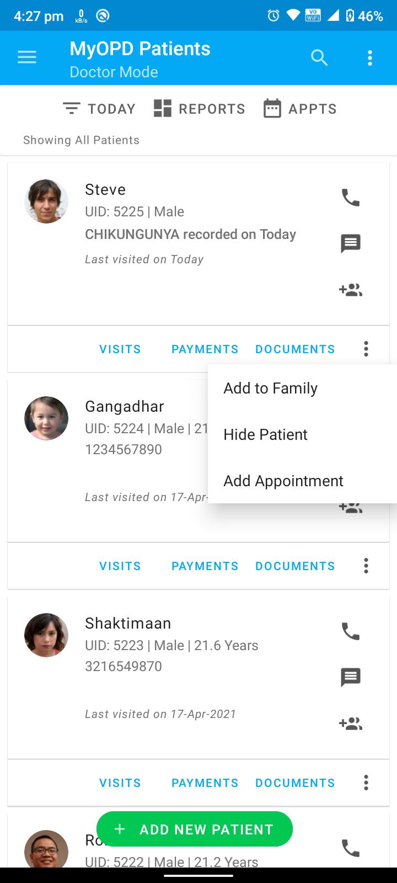Open the hamburger navigation menu
This screenshot has height=883, width=397.
[27, 57]
